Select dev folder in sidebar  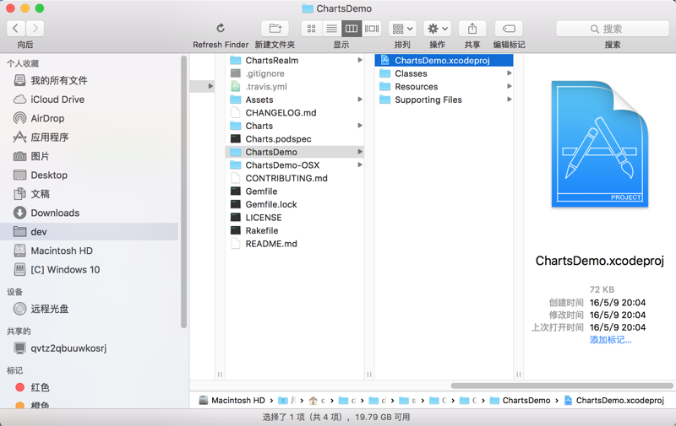[x=89, y=231]
